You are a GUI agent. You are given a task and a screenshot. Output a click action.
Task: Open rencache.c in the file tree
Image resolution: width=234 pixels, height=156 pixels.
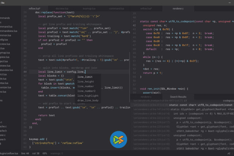(3, 126)
